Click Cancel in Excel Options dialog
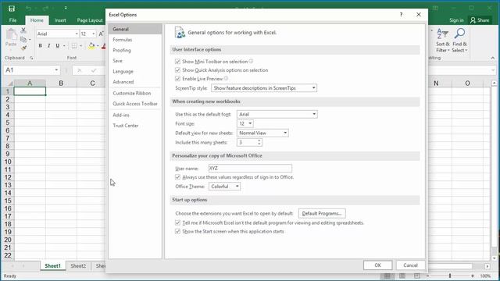 (410, 265)
